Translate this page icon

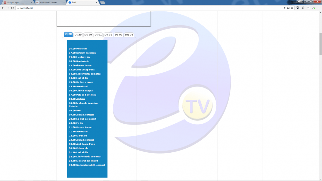pyautogui.click(x=288, y=8)
